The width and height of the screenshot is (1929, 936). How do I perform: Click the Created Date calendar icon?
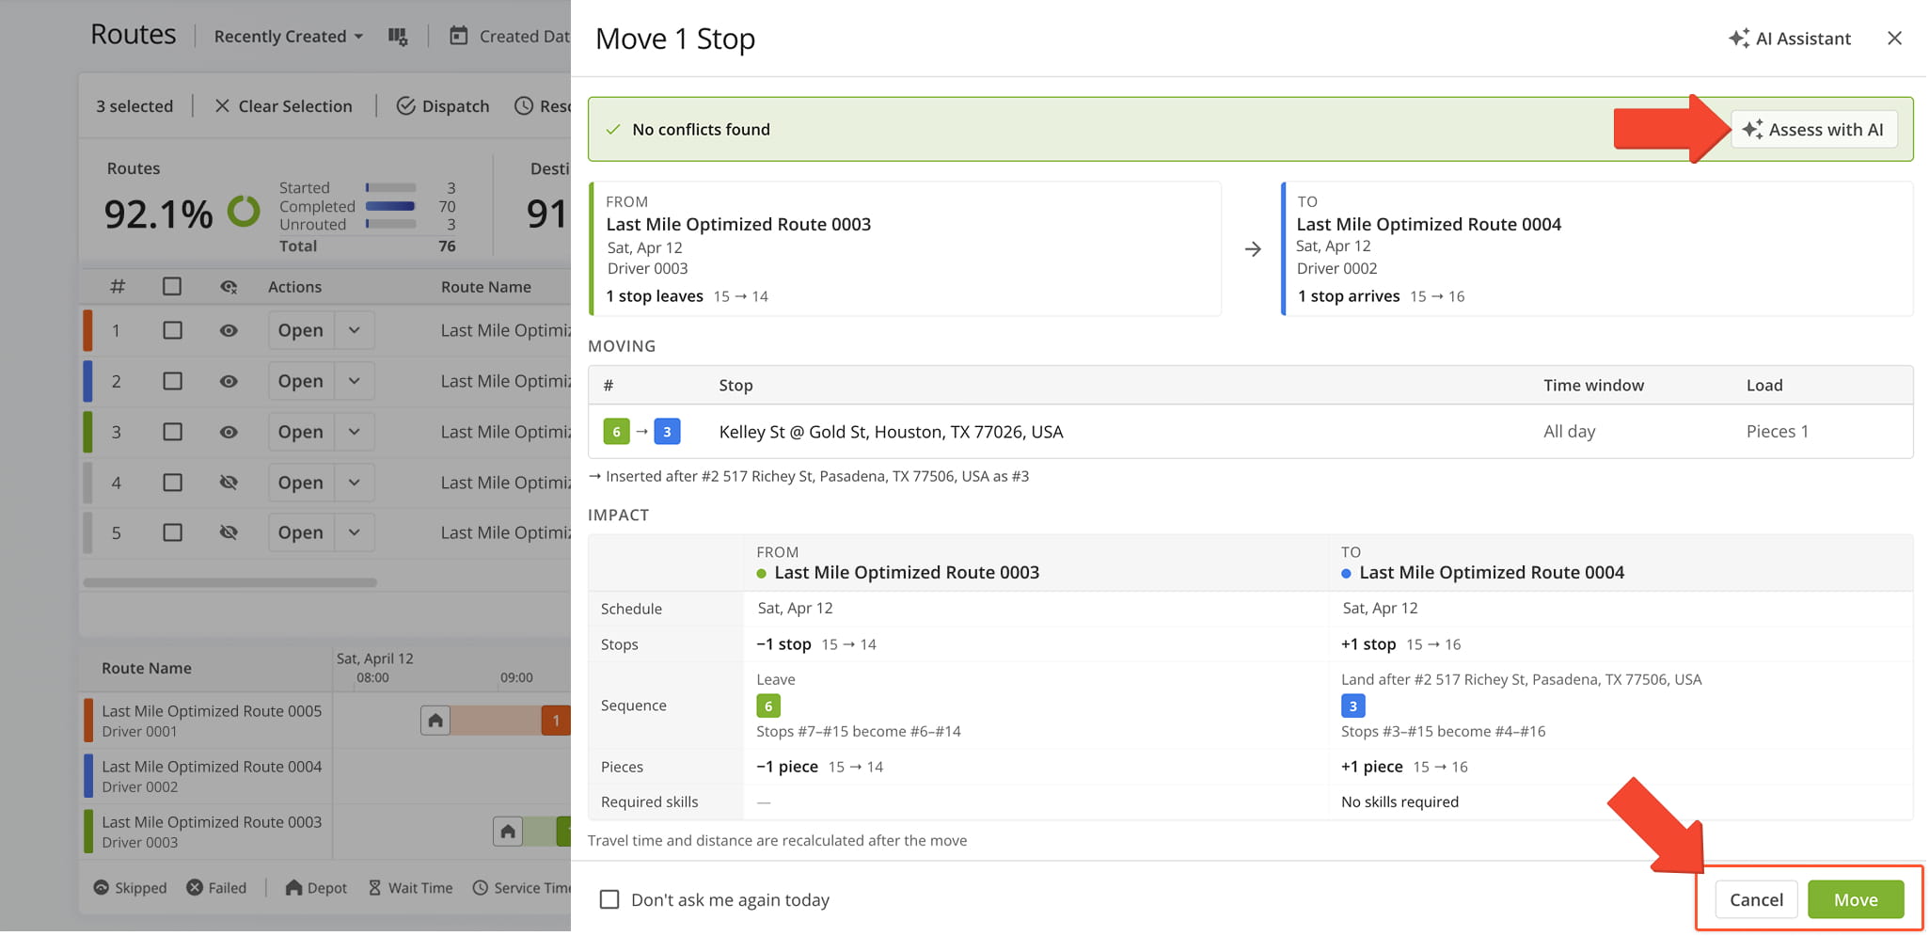tap(458, 36)
